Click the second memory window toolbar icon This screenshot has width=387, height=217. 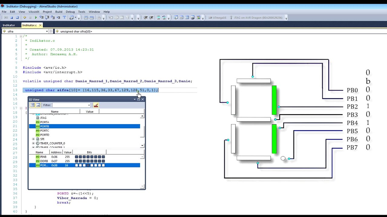(x=92, y=17)
